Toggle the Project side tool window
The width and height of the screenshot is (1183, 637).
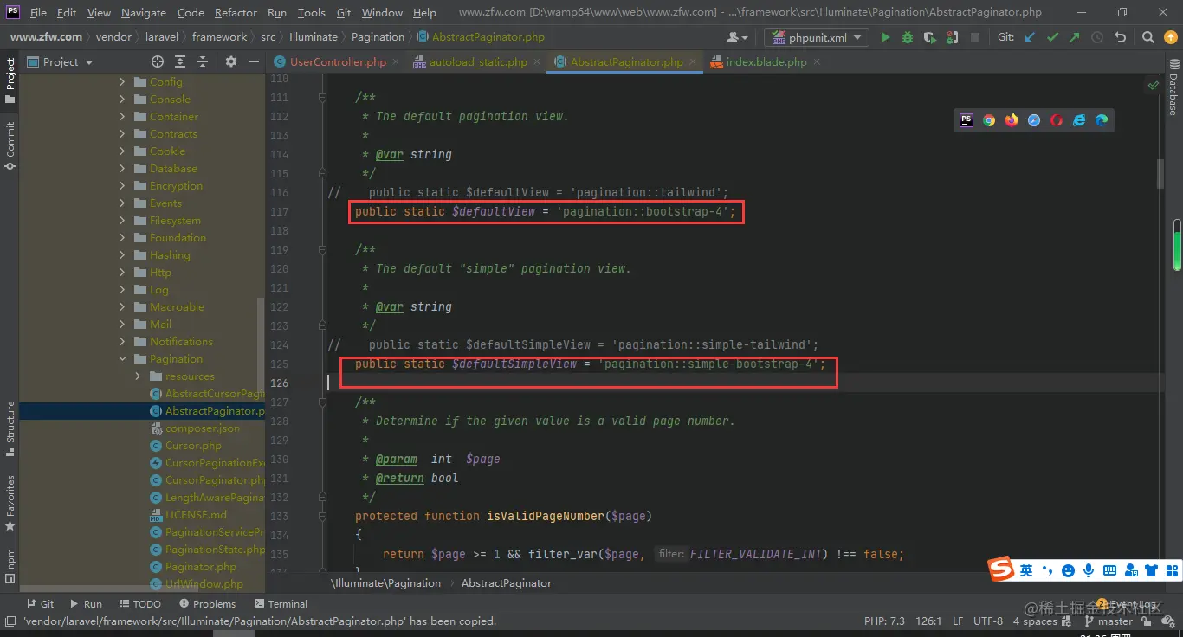point(10,80)
